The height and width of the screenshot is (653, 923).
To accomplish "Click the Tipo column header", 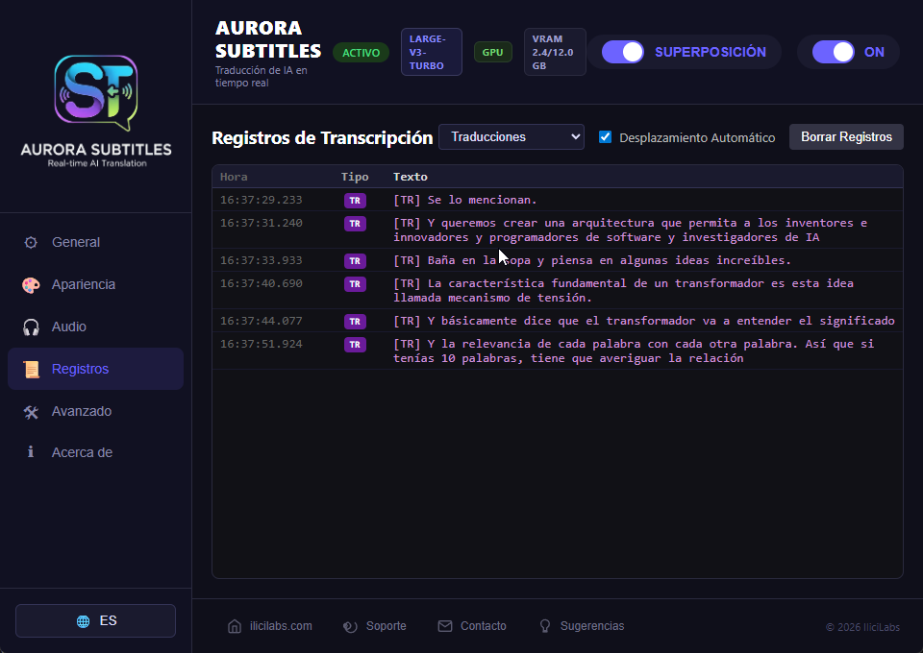I will [x=355, y=177].
